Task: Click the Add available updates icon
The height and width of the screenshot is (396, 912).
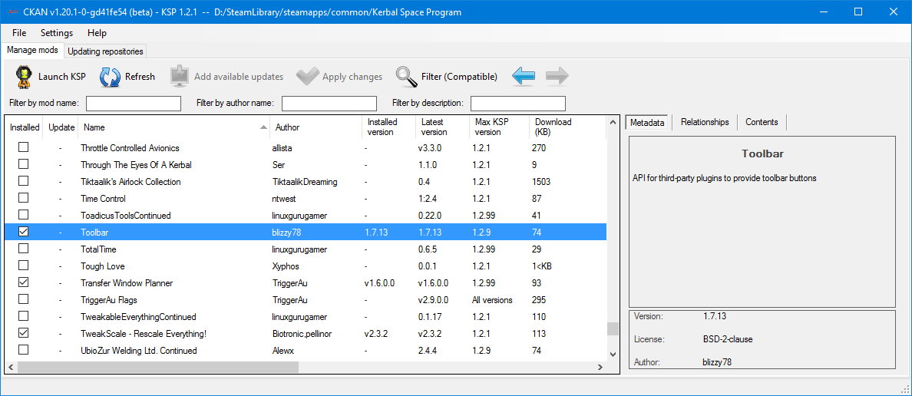Action: click(x=180, y=76)
